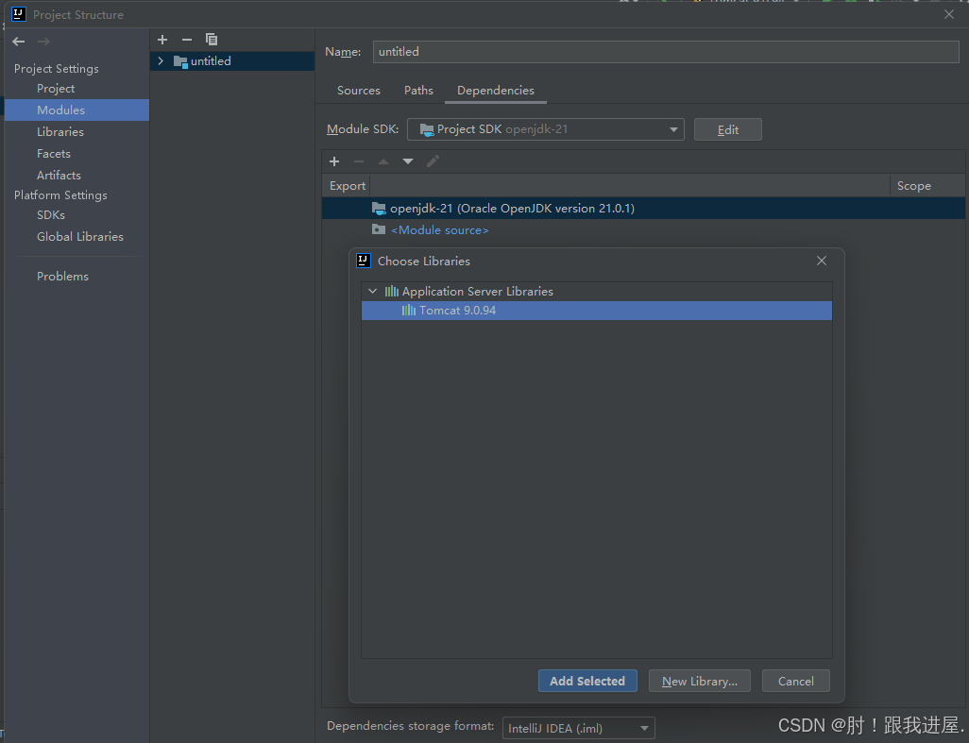Click the edit dependency pencil icon
Screen dimensions: 969x743
(x=433, y=161)
